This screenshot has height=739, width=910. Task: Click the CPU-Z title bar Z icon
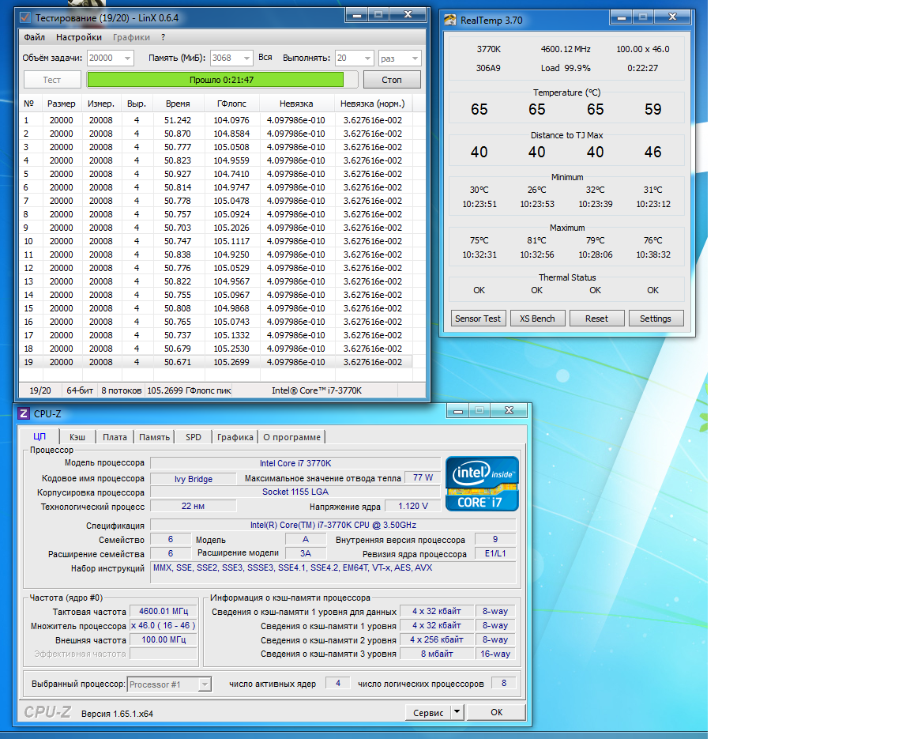pyautogui.click(x=24, y=414)
